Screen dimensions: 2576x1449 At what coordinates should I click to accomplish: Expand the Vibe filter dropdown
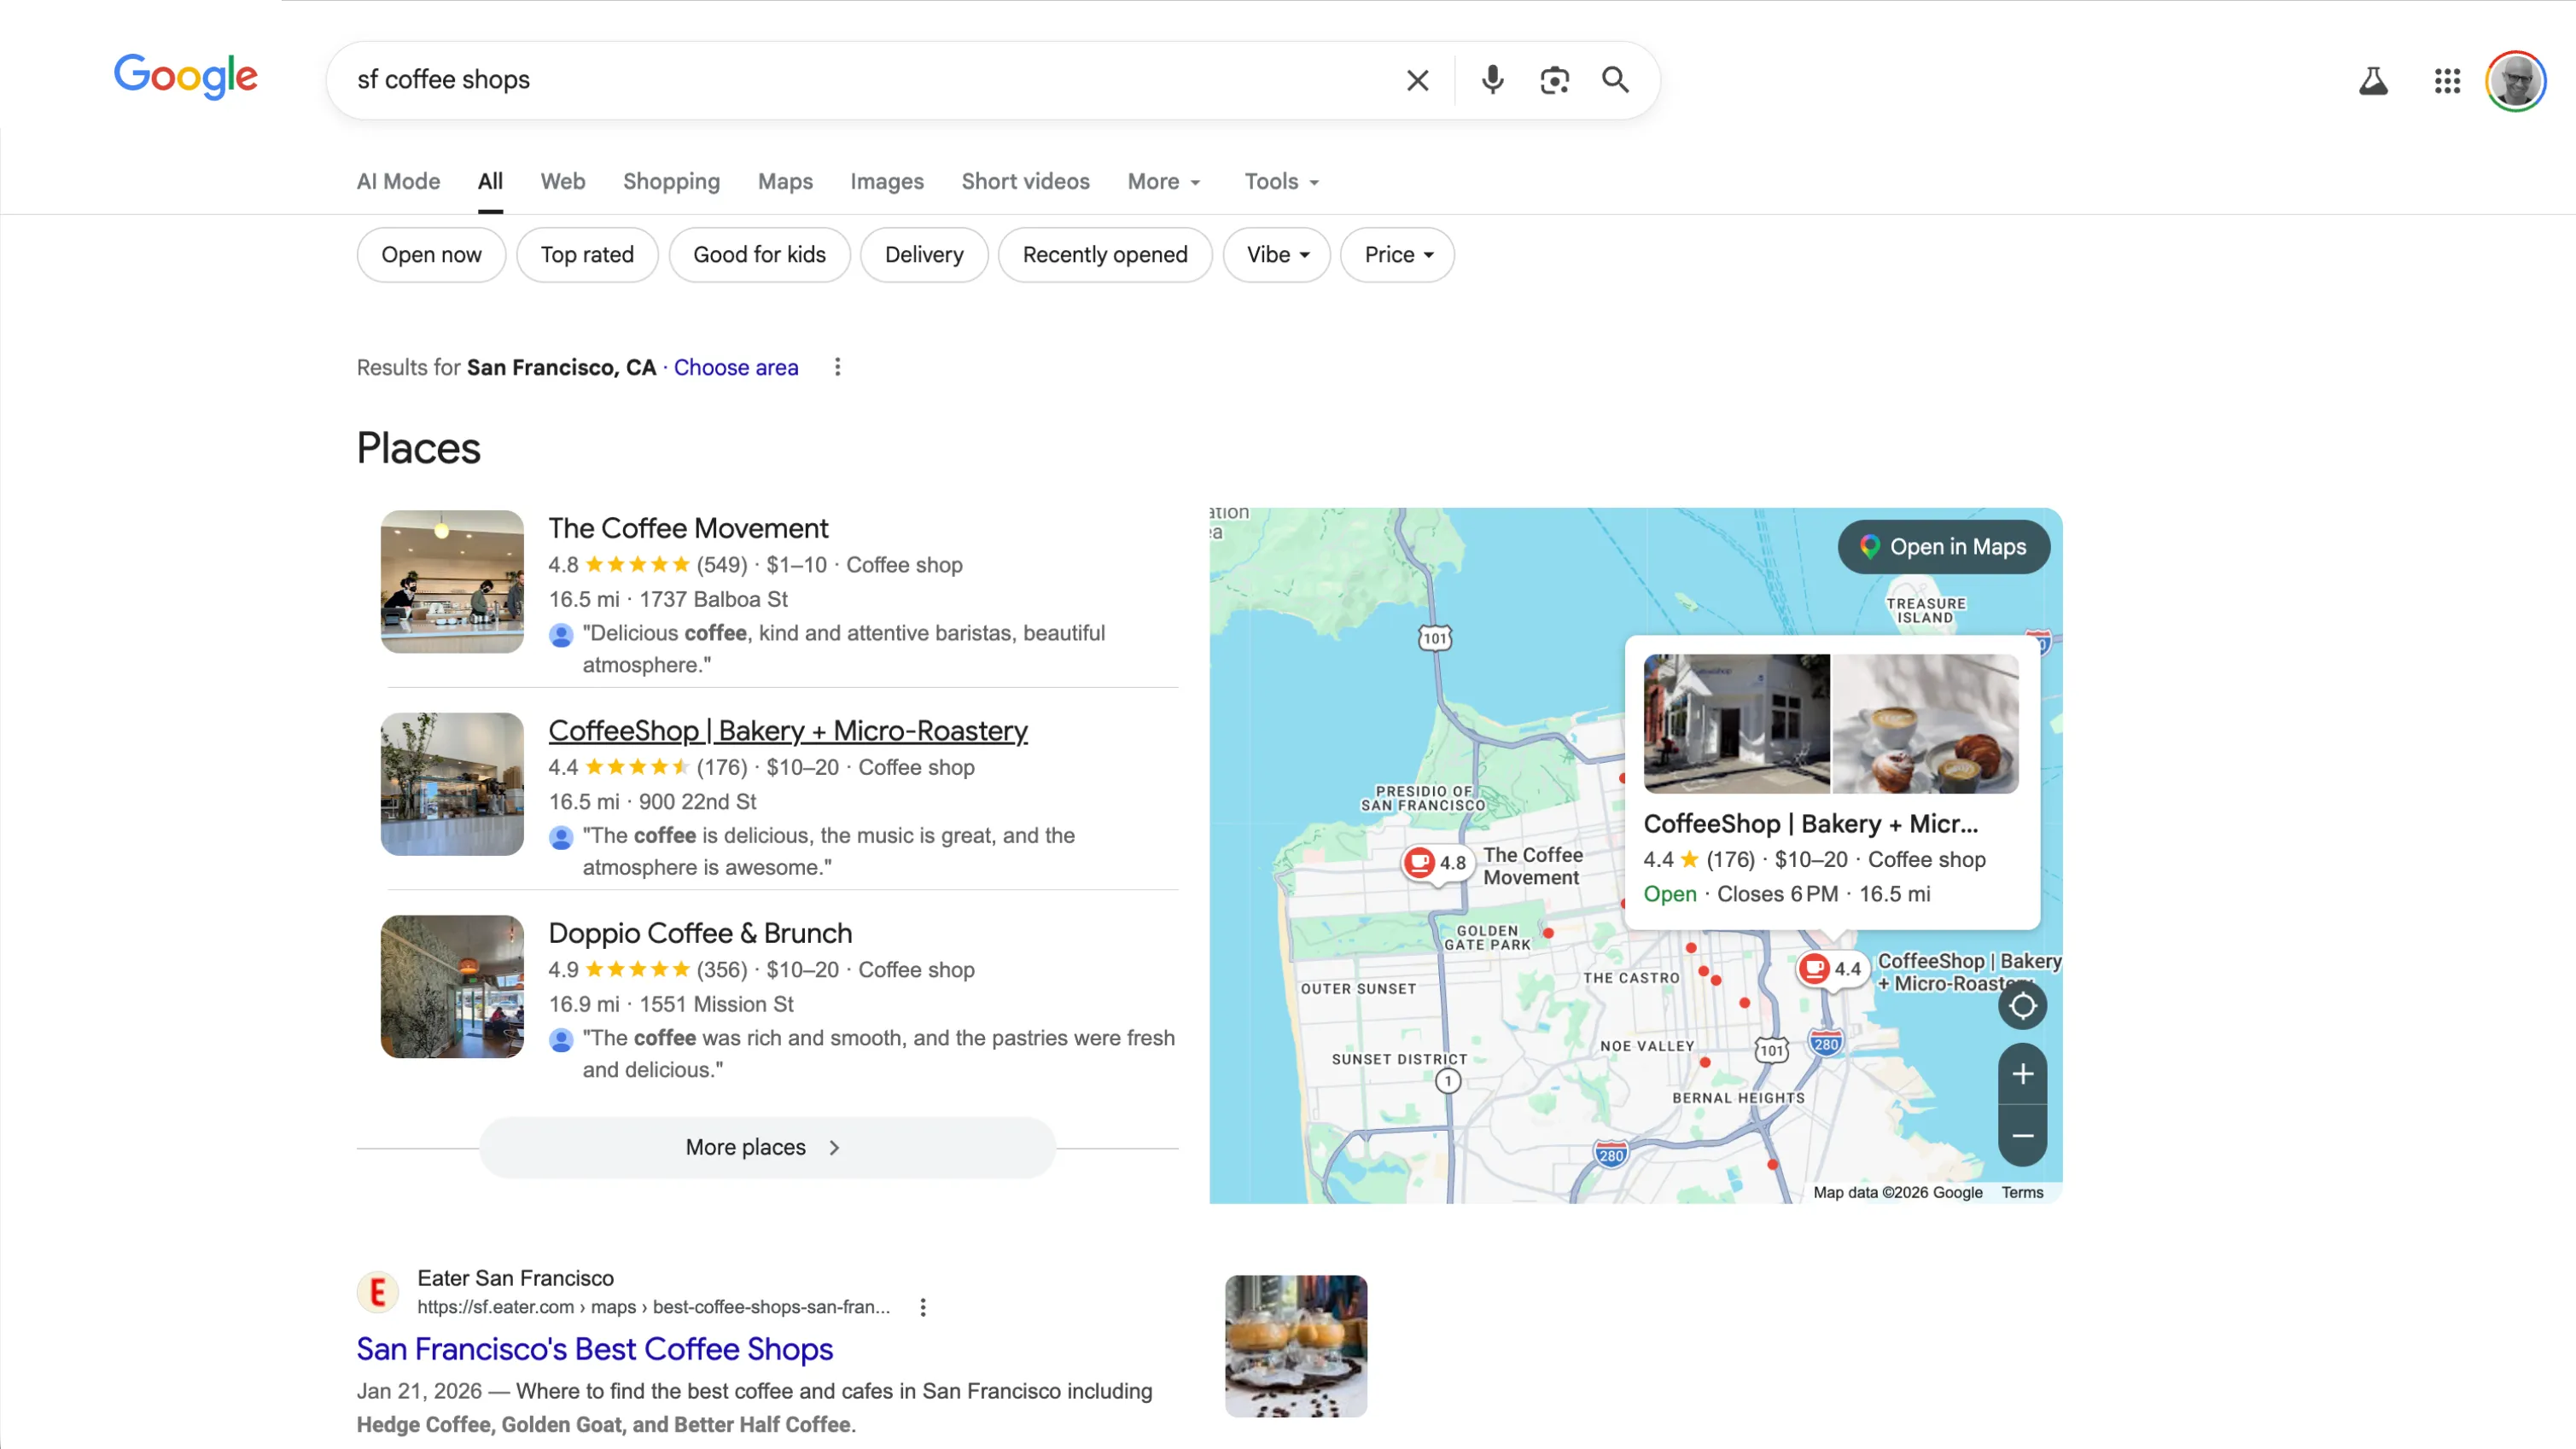1276,255
